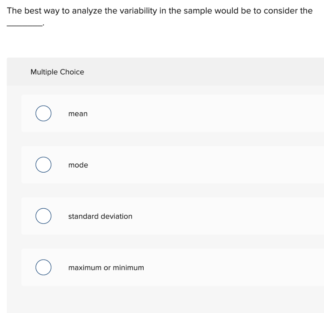This screenshot has width=324, height=313.
Task: Click the question text about variability
Action: [x=158, y=10]
